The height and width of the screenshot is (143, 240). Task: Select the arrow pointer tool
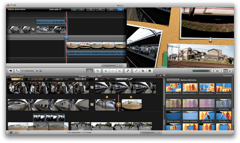(89, 71)
